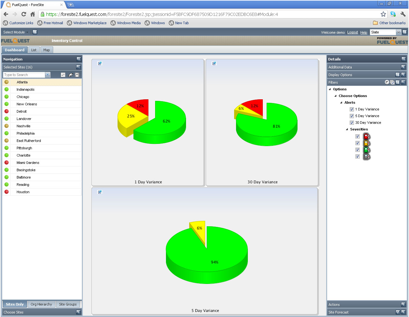Expand the Site Forecast section
409x317 pixels.
click(403, 312)
